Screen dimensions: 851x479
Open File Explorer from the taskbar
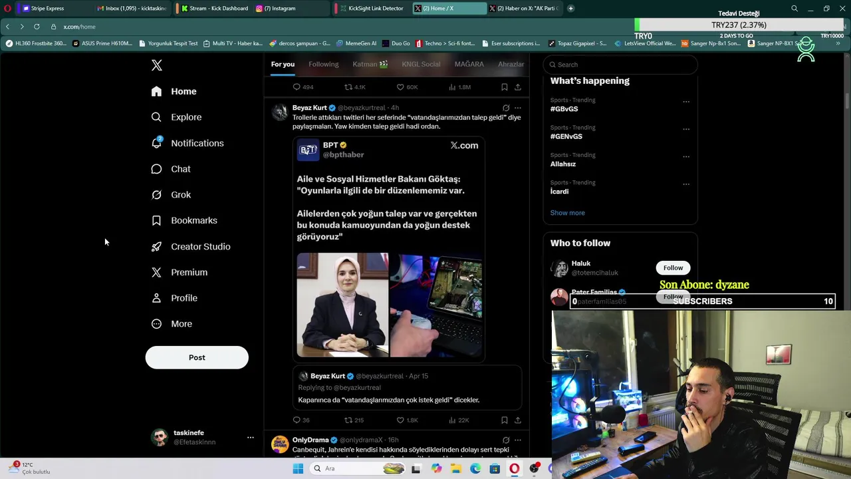point(456,468)
